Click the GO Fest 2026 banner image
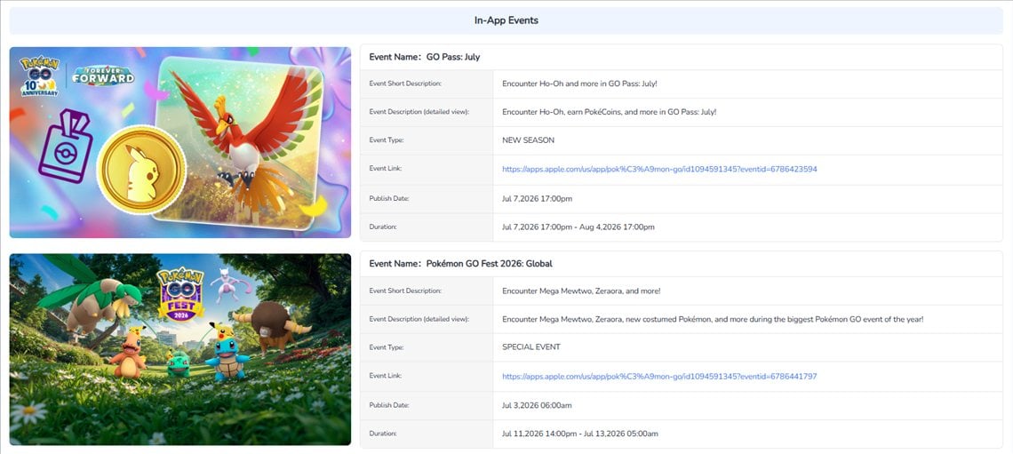Screen dimensions: 1013x454 [x=180, y=349]
